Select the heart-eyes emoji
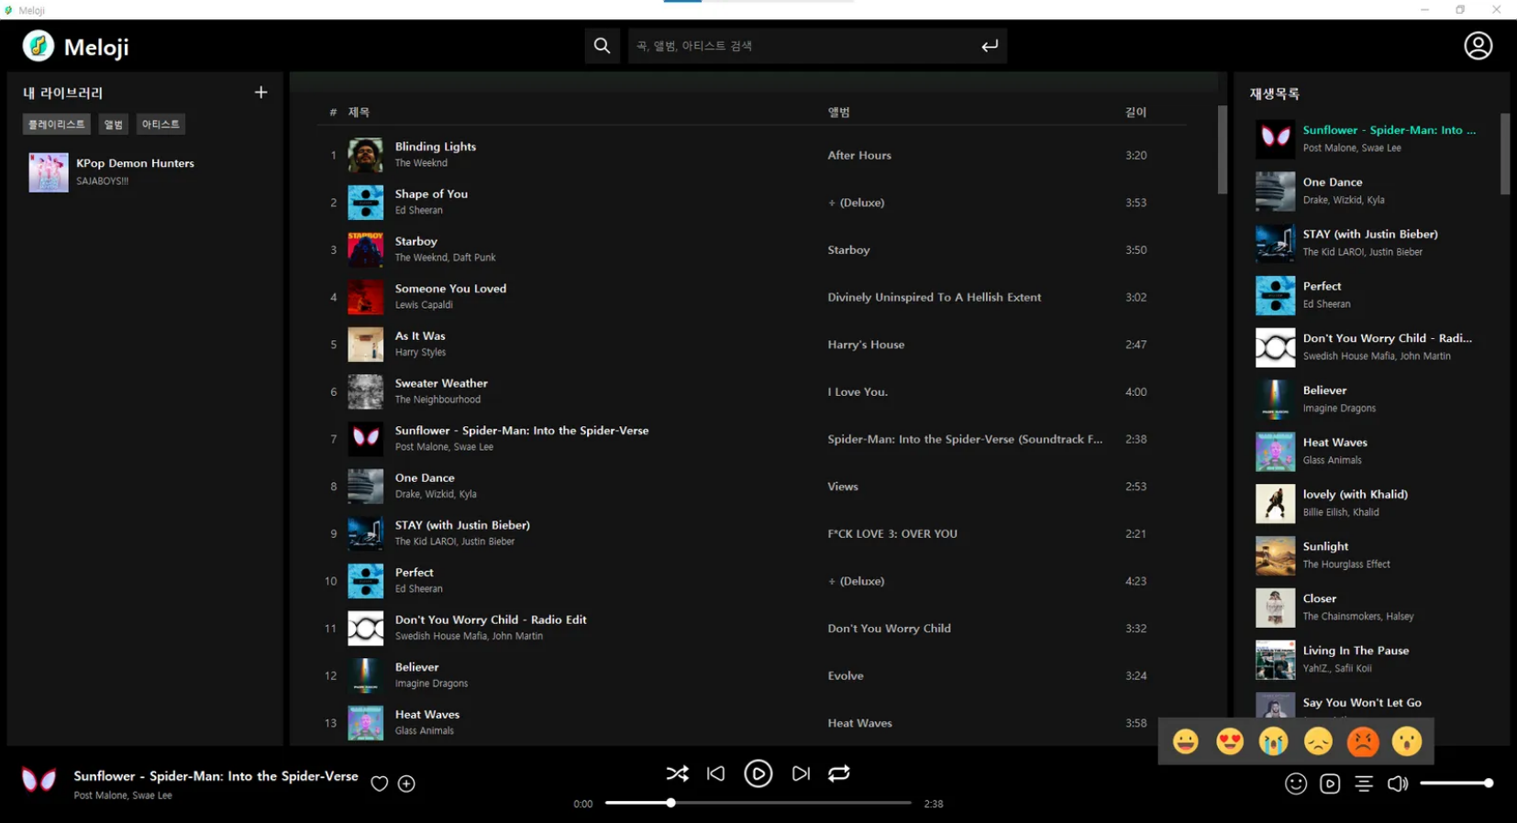The width and height of the screenshot is (1517, 823). pos(1229,741)
